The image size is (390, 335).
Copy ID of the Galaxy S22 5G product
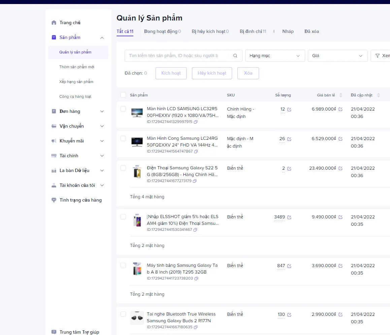(195, 181)
